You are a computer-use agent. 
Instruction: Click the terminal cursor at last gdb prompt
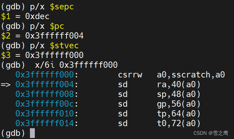point(32,133)
